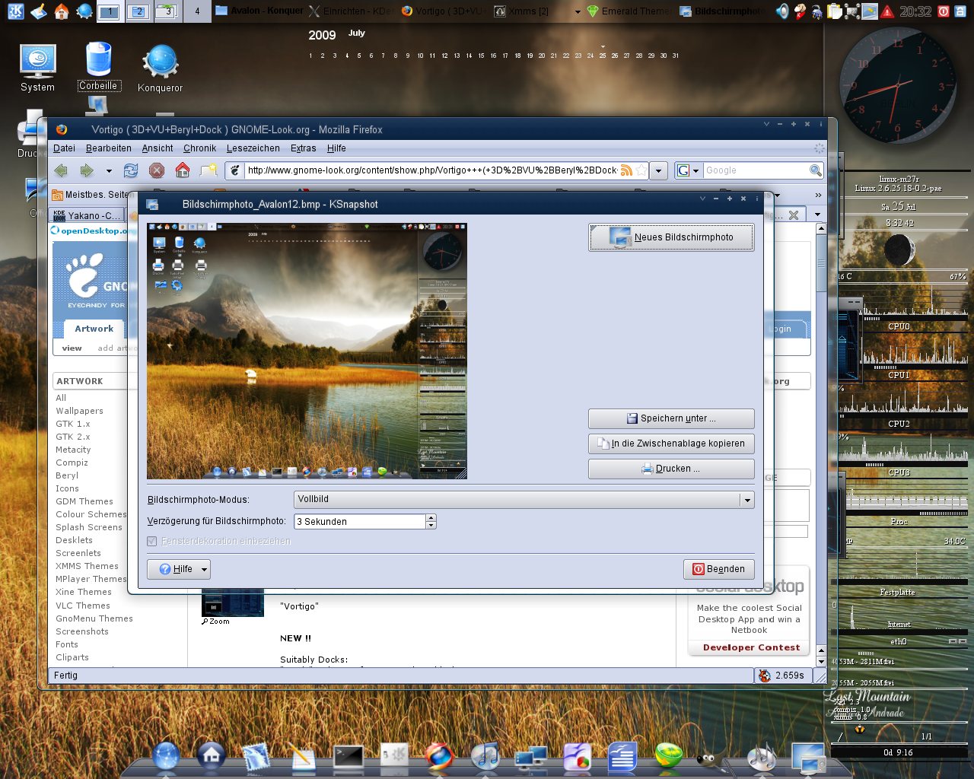Click Firefox home icon
This screenshot has height=779, width=974.
coord(183,170)
